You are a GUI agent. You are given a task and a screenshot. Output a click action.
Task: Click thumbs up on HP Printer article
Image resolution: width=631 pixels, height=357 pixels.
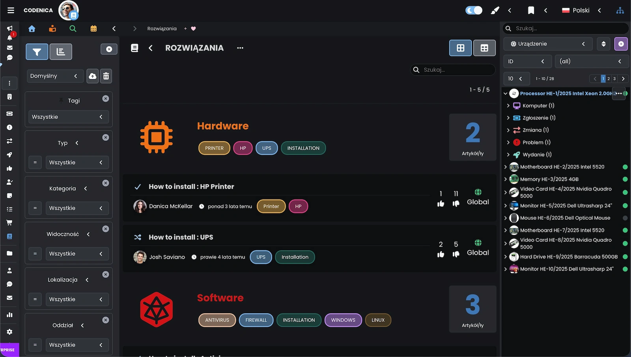[441, 203]
